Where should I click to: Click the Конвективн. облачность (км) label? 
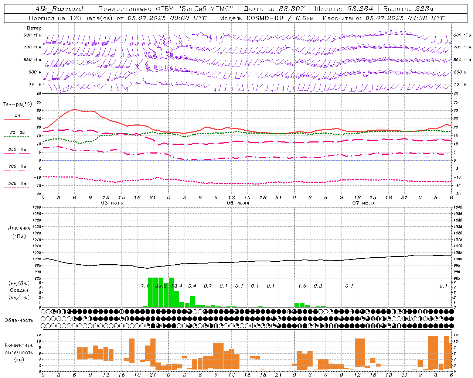point(19,352)
